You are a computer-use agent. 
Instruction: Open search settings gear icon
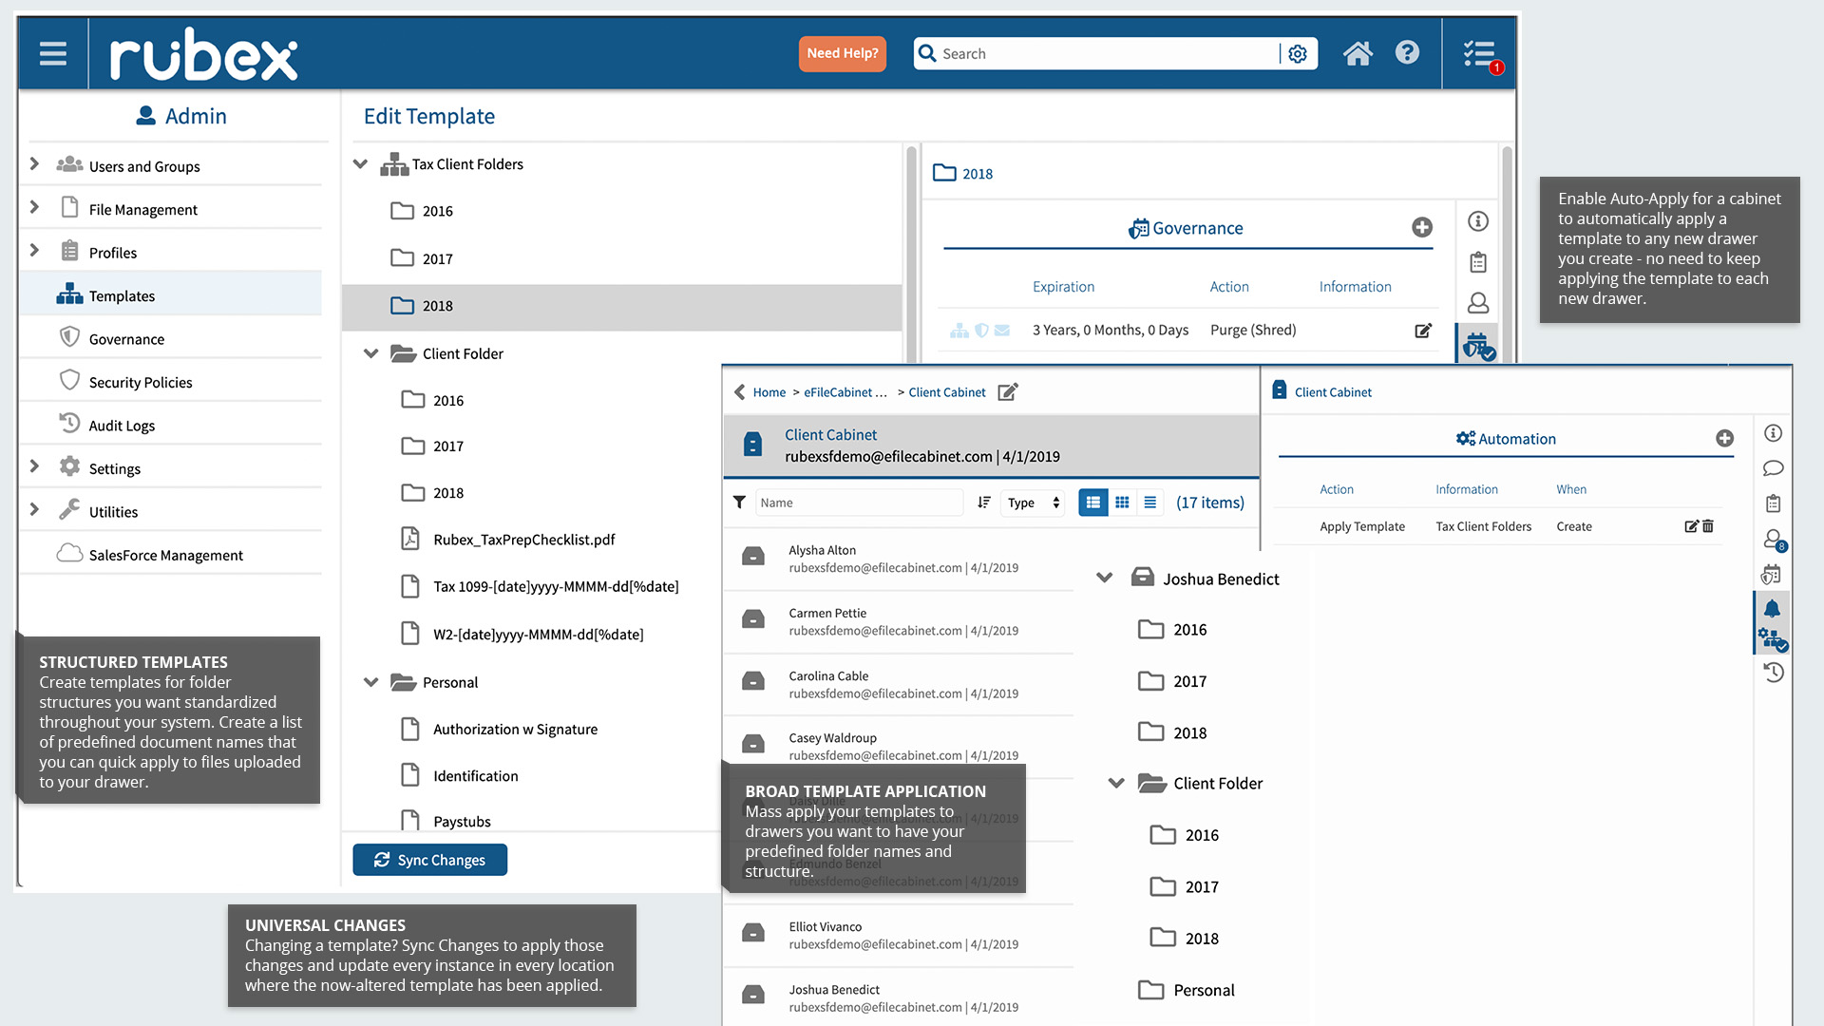click(1298, 54)
